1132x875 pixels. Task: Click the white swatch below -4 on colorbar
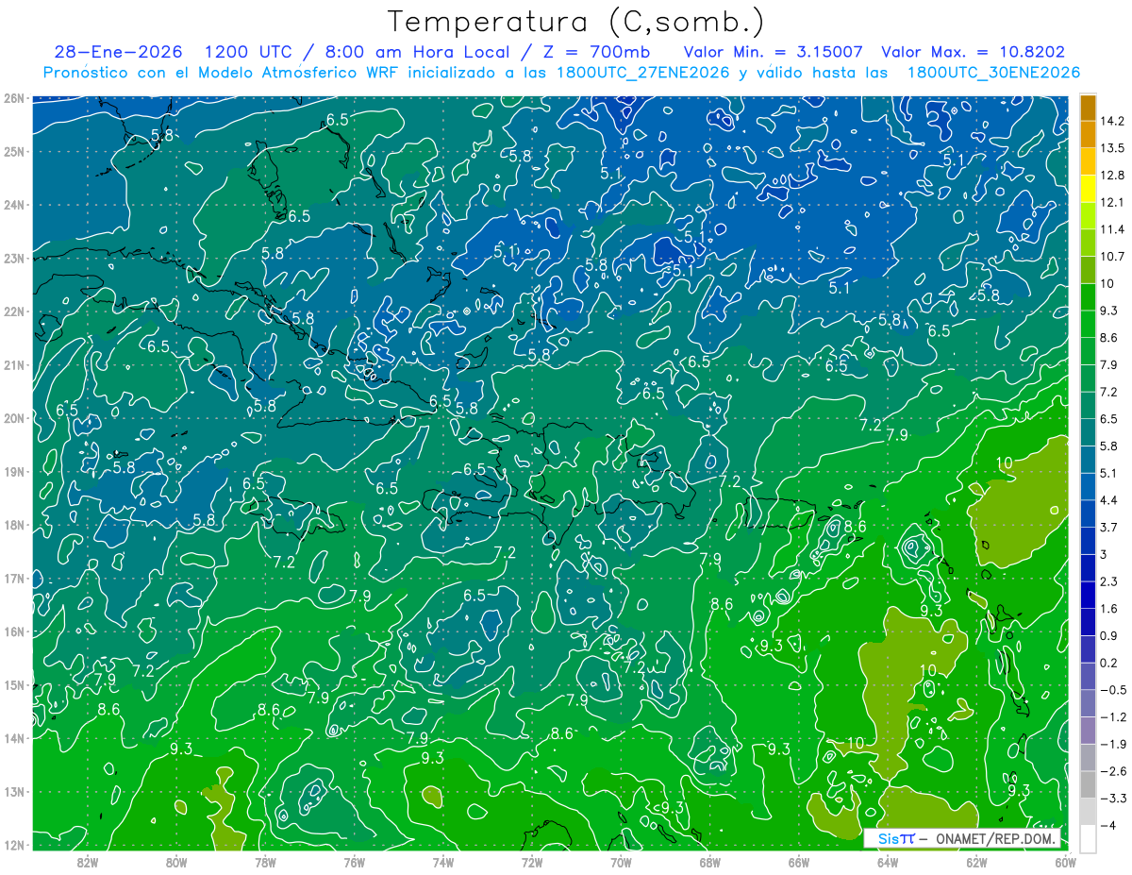pos(1088,838)
